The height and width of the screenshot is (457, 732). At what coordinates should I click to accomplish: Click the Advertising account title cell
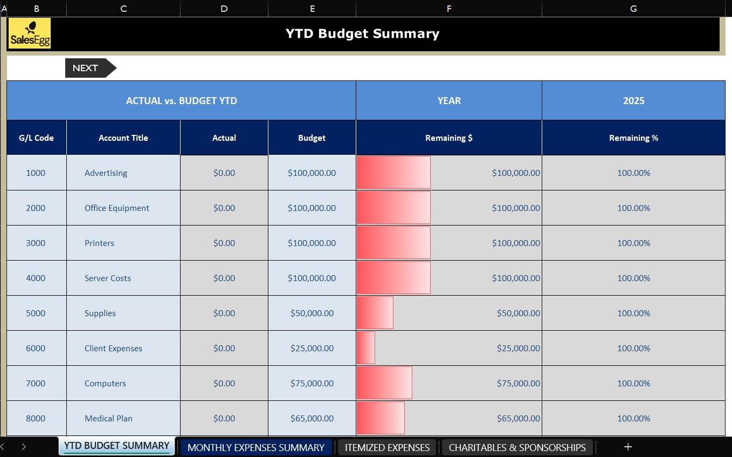[106, 173]
